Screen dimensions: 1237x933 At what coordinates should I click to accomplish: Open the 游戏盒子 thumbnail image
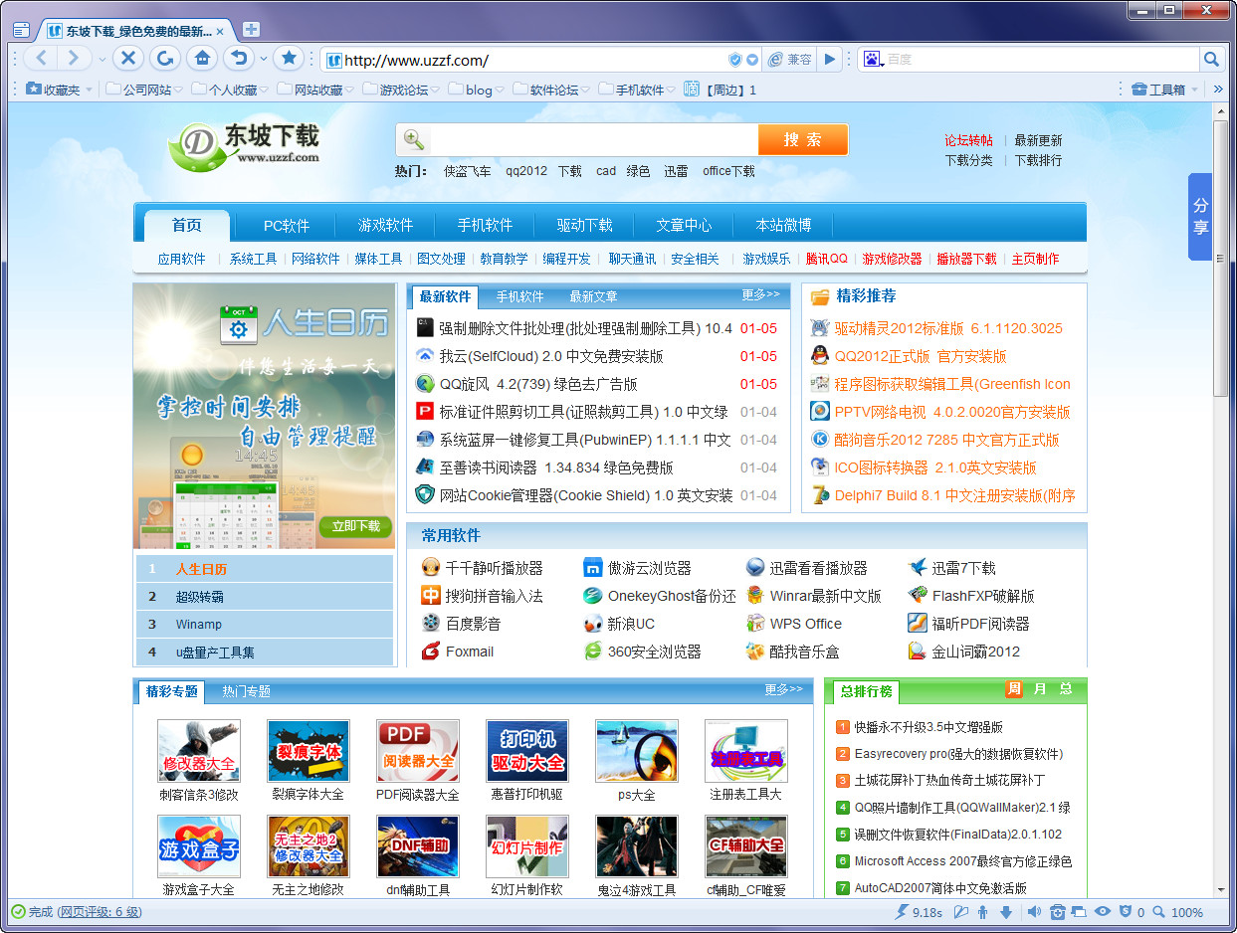198,846
